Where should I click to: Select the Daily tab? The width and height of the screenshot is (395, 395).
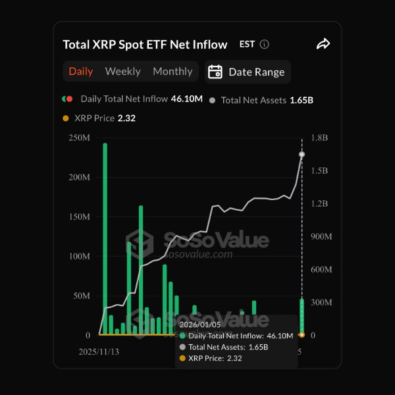tap(81, 71)
